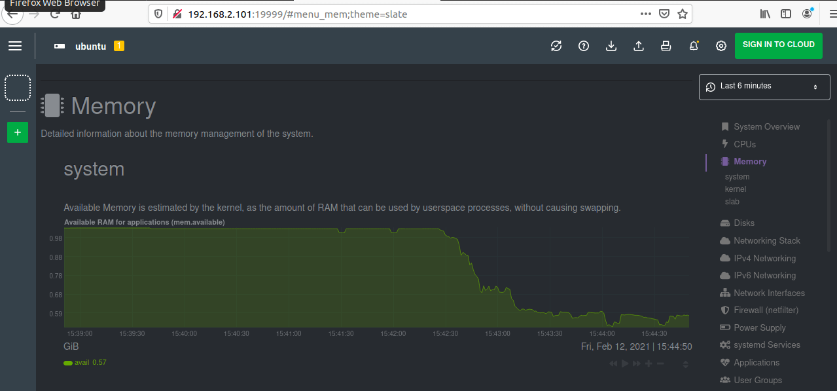Click the SIGN IN TO CLOUD button
Screen dimensions: 837x391
[x=778, y=45]
